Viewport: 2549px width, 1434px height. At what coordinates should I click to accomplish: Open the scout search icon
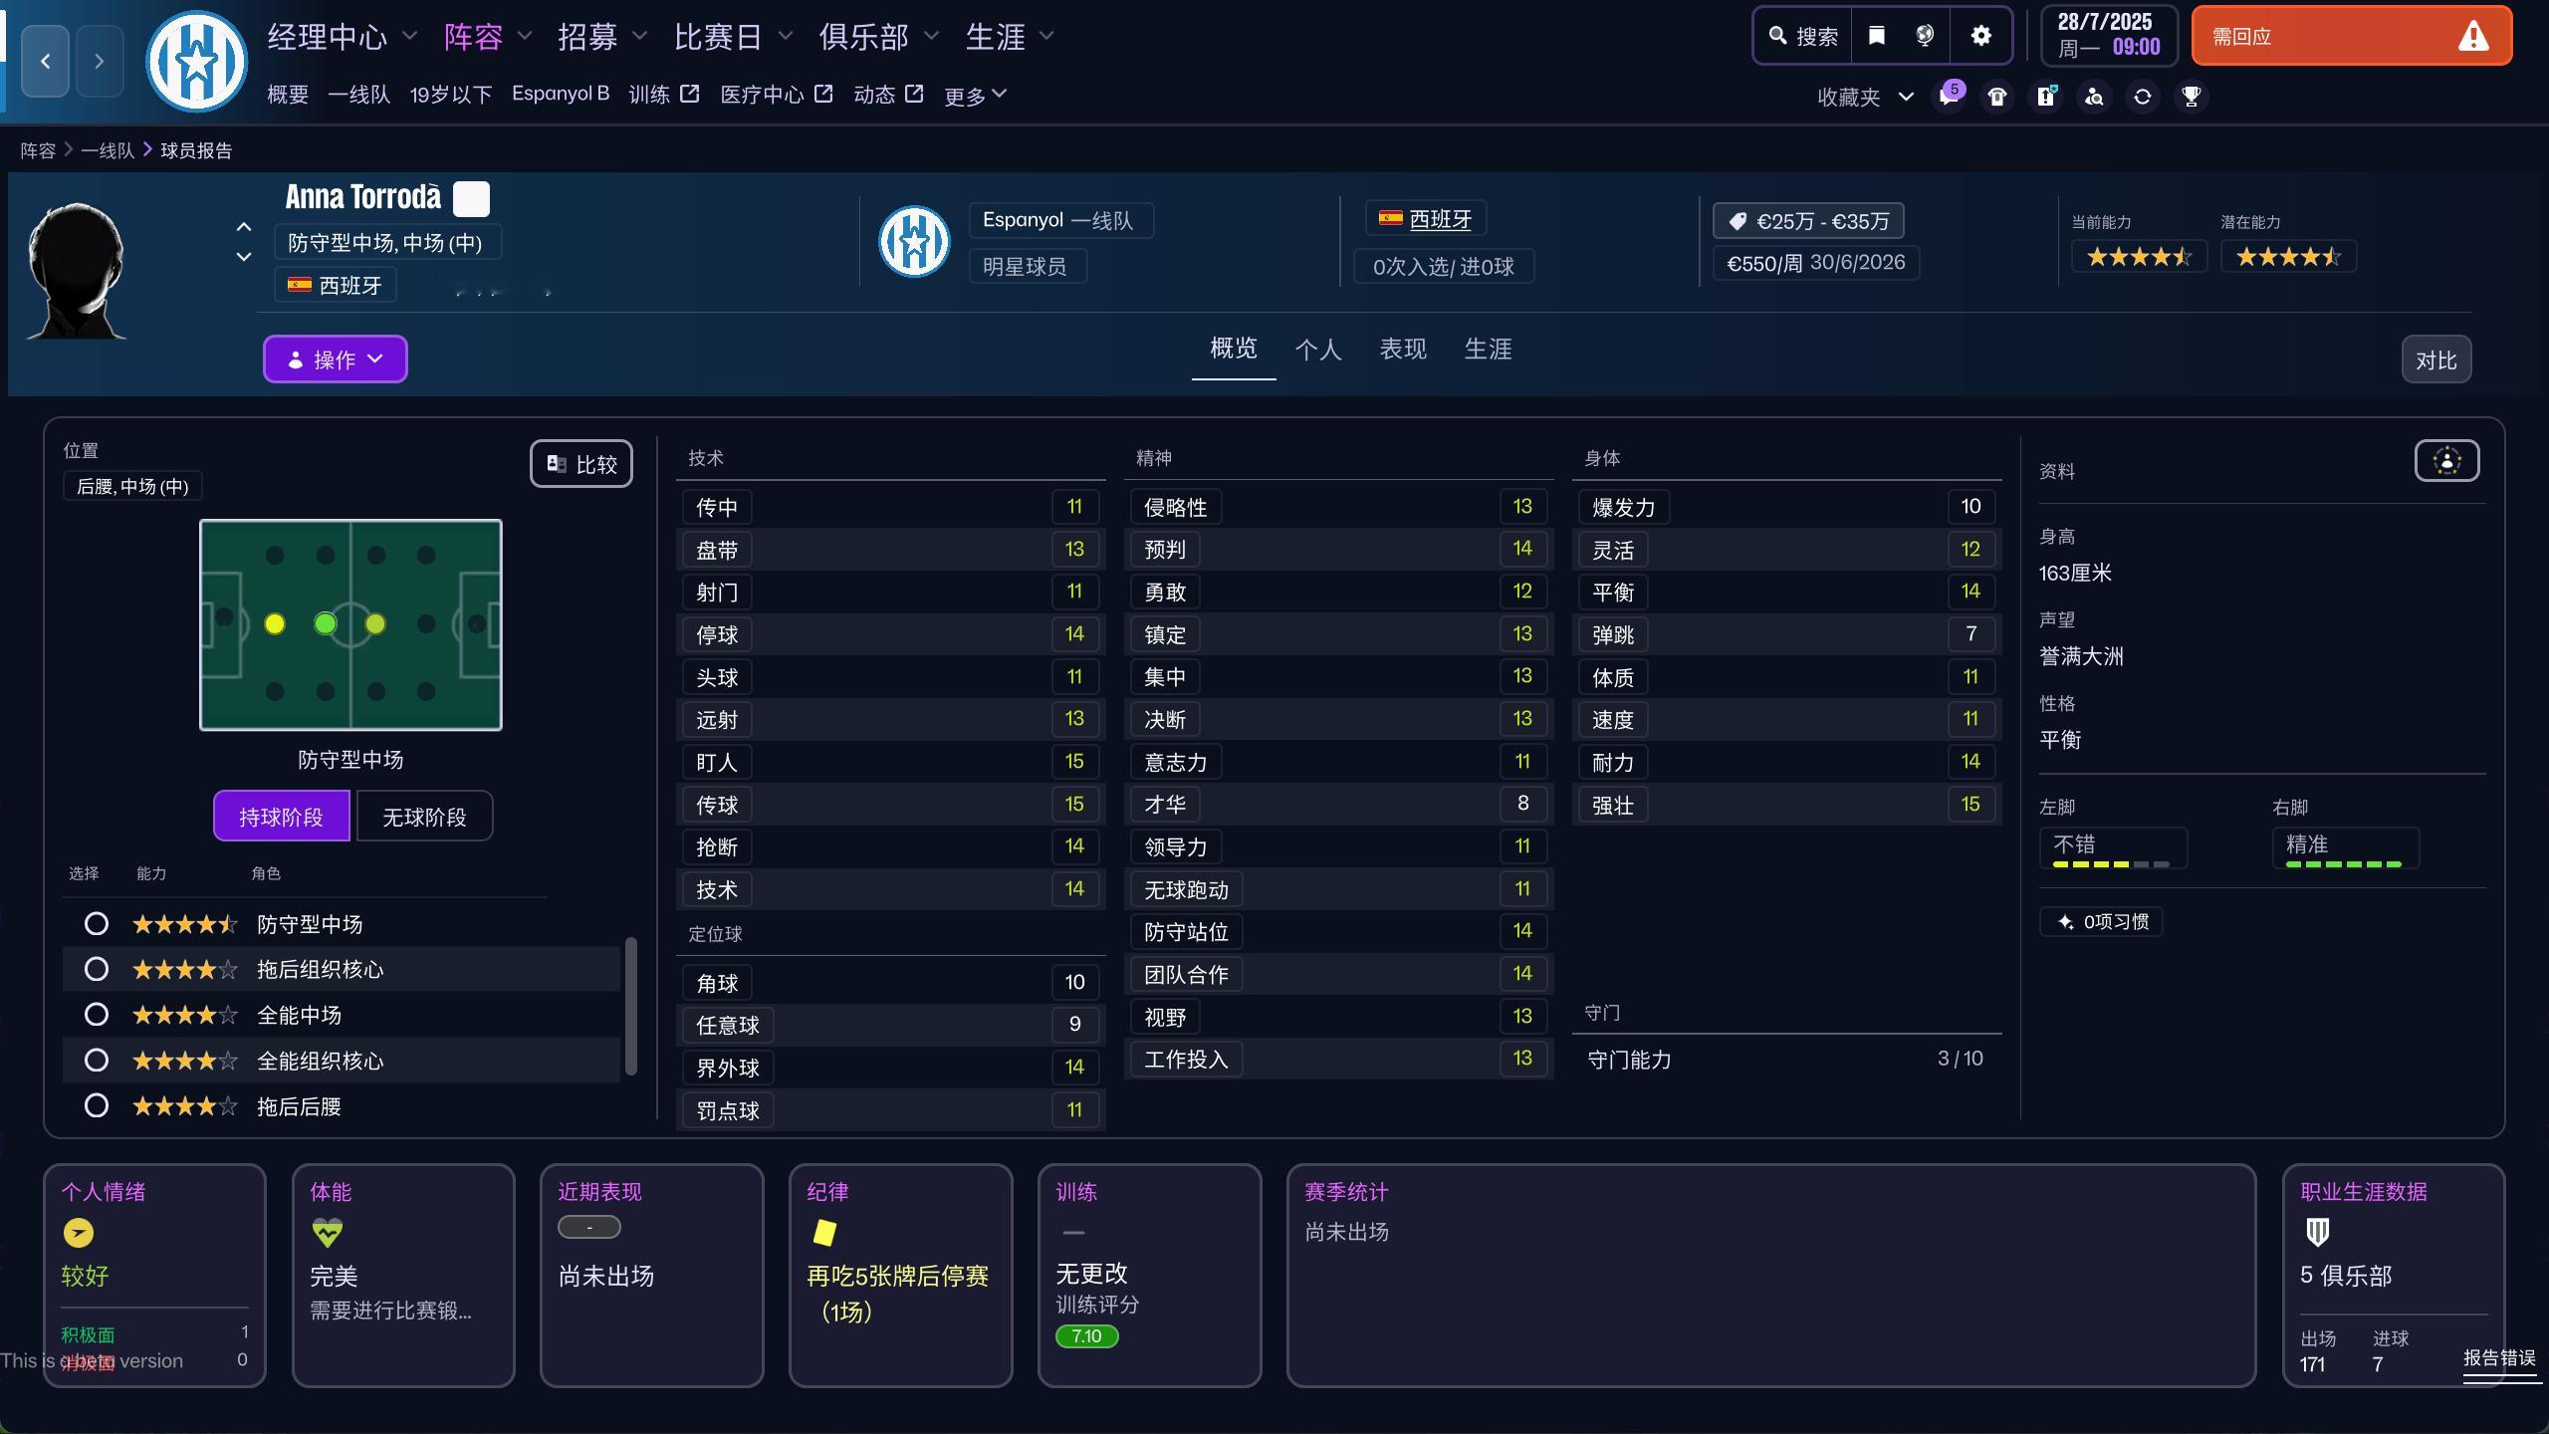pos(2093,96)
